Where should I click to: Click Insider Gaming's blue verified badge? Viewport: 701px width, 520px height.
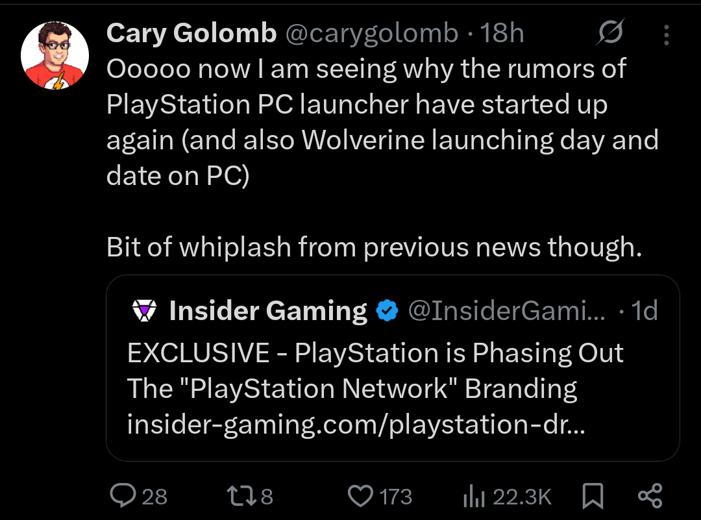tap(387, 312)
